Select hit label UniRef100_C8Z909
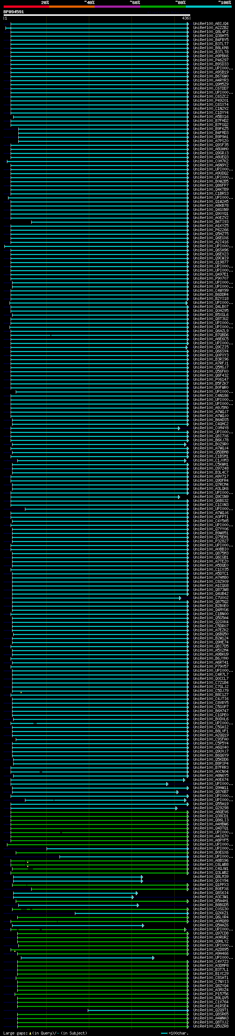The height and width of the screenshot is (1036, 235). pos(210,581)
